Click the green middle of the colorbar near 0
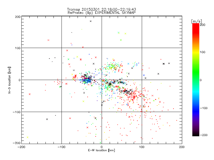 (x=196, y=80)
